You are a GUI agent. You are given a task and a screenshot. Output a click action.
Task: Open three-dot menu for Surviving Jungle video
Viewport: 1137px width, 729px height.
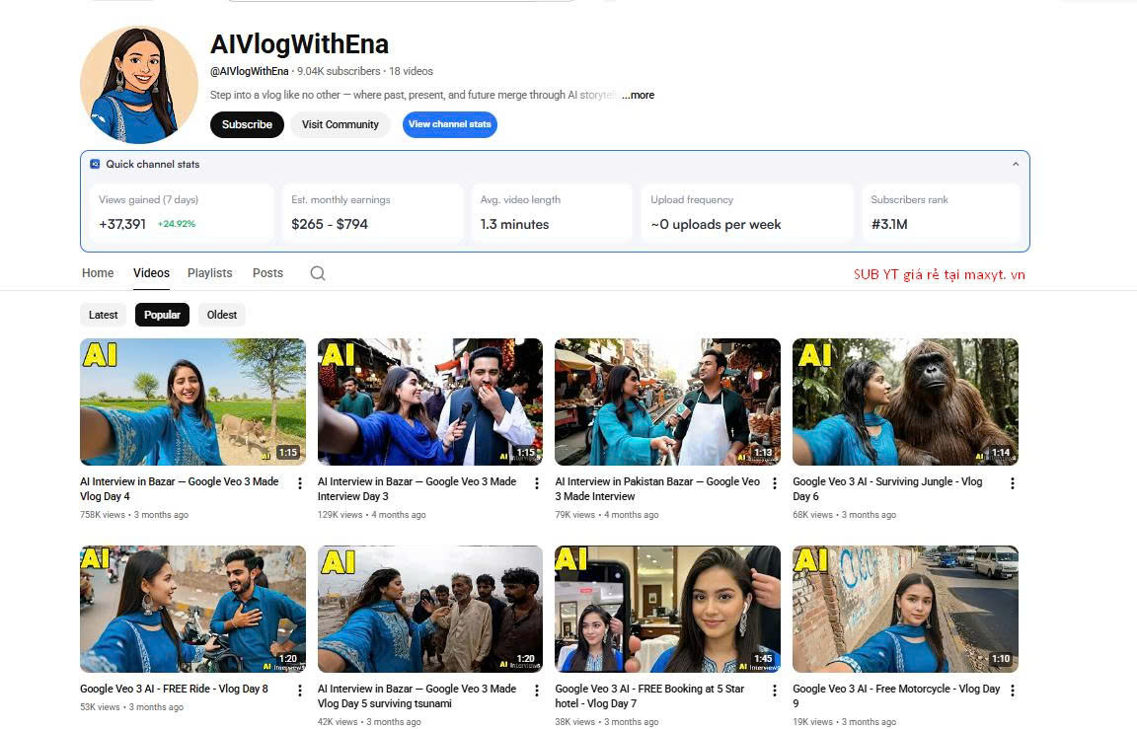[x=1012, y=483]
